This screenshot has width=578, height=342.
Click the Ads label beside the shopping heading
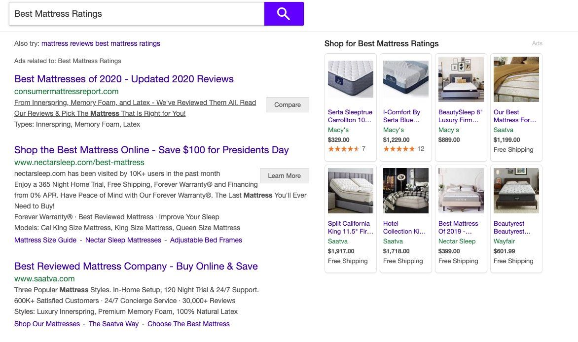pos(537,43)
